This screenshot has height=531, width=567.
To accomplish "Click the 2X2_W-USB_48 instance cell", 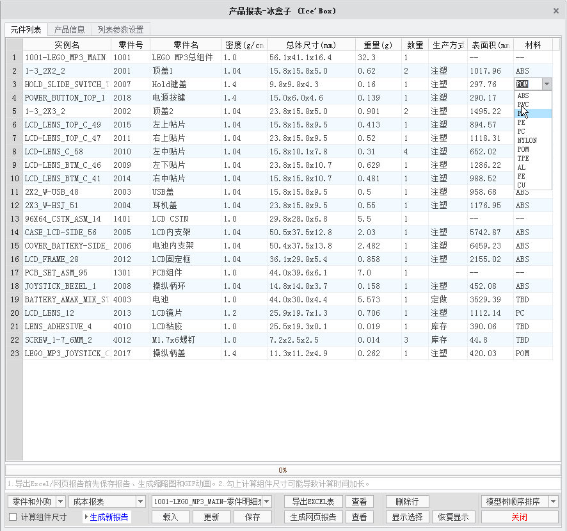I will pos(67,192).
